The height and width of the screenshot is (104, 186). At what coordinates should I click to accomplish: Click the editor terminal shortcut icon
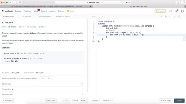click(x=175, y=16)
